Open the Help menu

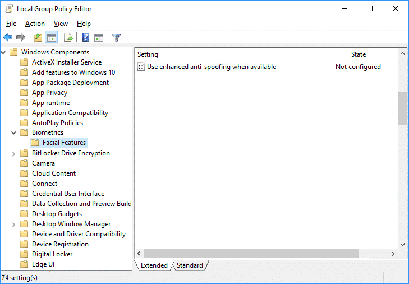[84, 24]
